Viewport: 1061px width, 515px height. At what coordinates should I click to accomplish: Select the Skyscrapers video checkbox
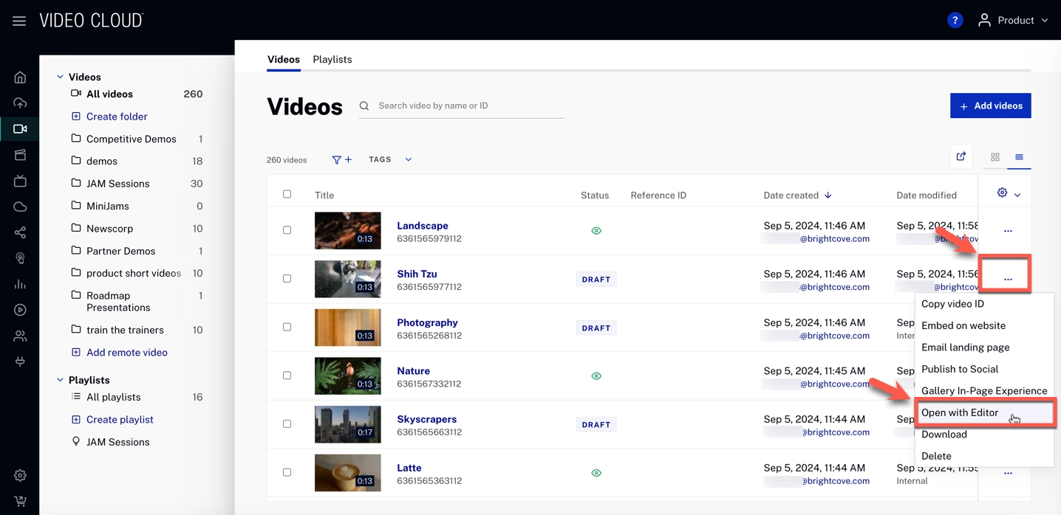287,424
